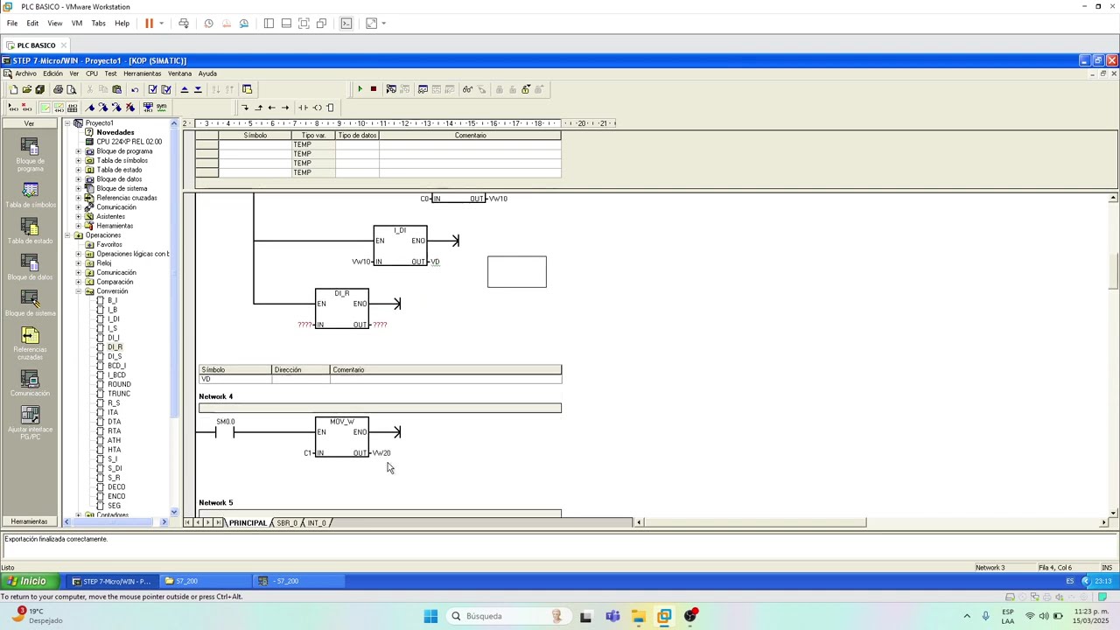Open Bloque de datos in the navigation bar
Viewport: 1120px width, 630px height.
(x=30, y=268)
